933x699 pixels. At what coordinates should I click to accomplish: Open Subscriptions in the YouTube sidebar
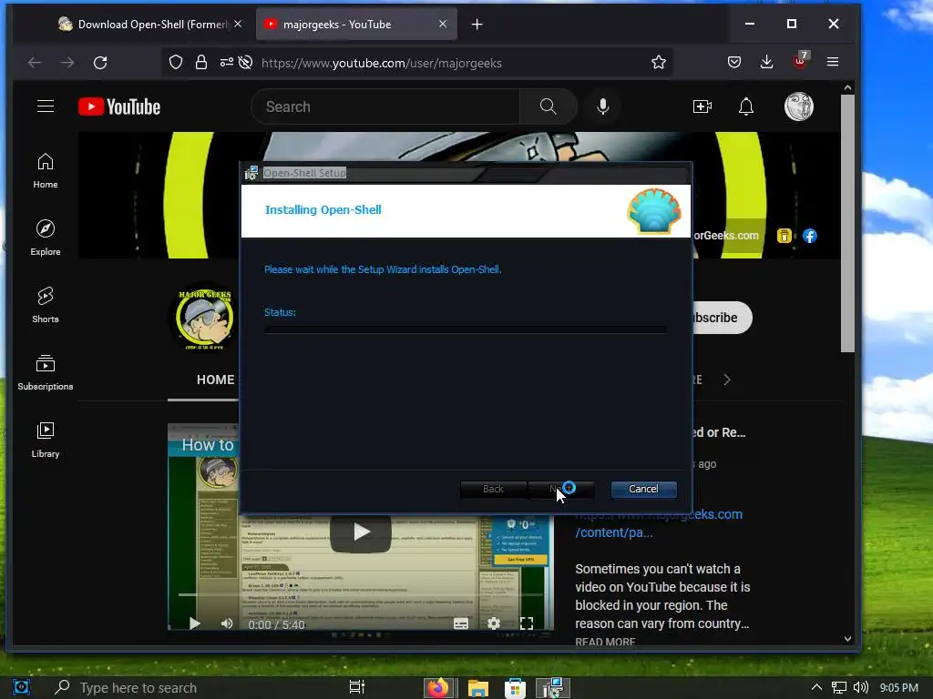[46, 372]
